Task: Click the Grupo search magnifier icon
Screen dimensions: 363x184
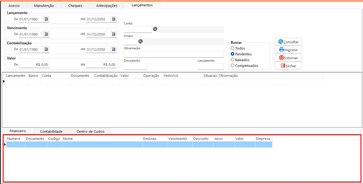Action: coord(141,41)
